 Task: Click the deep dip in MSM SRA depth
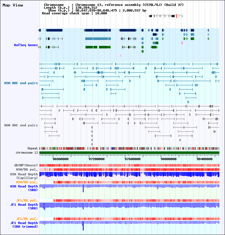[83, 189]
